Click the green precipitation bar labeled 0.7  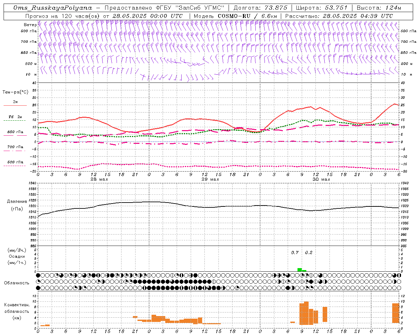pyautogui.click(x=299, y=270)
